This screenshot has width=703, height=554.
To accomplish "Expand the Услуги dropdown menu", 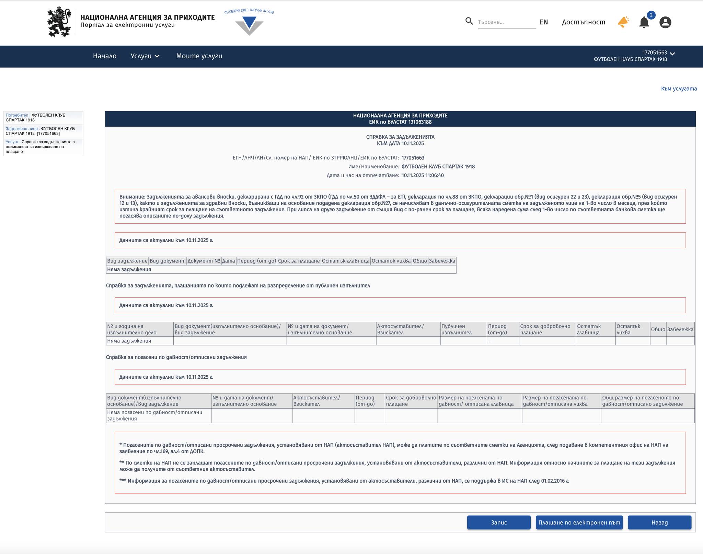I will tap(145, 56).
